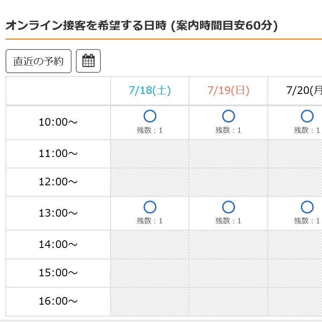Select 7/19 13:00 available slot circle
Viewport: 322px width, 322px height.
click(x=228, y=207)
